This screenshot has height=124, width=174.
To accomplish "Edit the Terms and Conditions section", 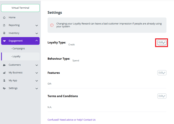I will pyautogui.click(x=162, y=96).
